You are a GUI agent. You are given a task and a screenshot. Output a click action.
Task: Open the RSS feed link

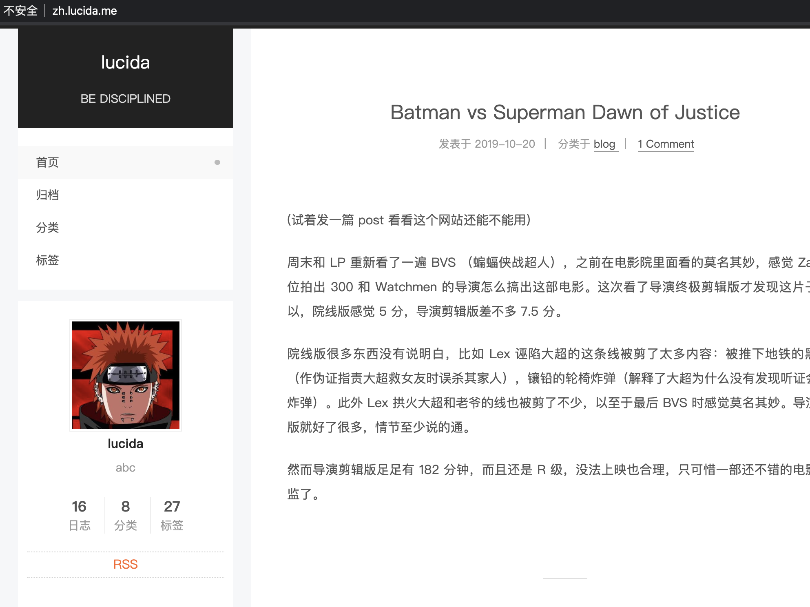tap(125, 564)
